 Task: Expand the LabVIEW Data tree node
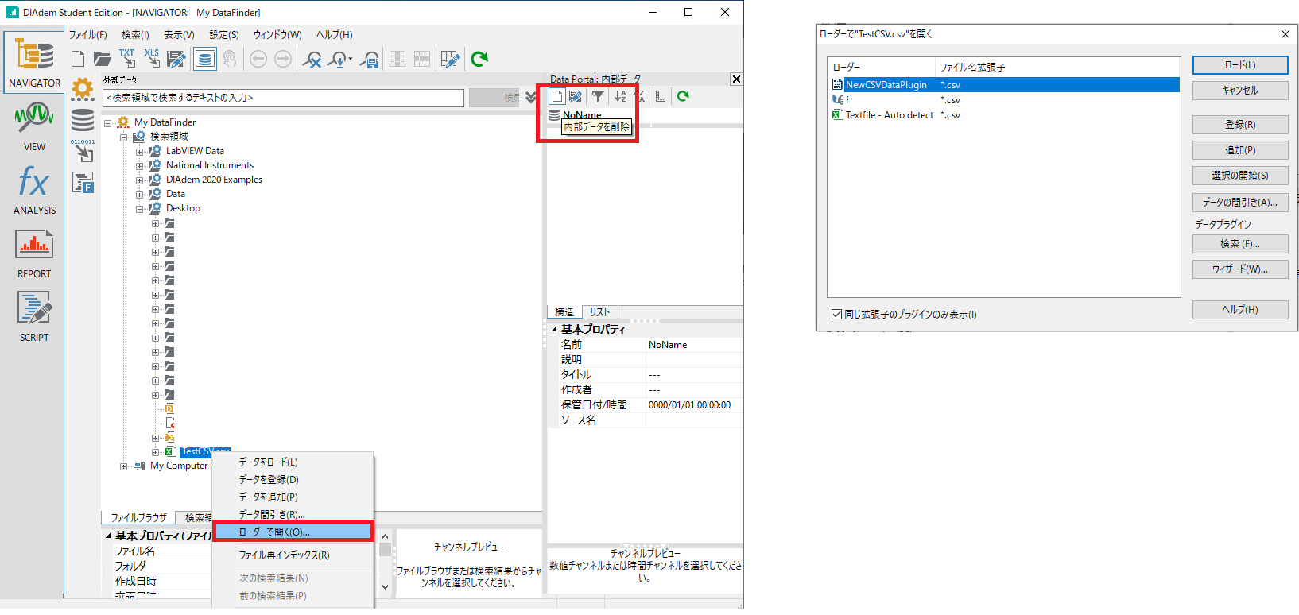(140, 152)
